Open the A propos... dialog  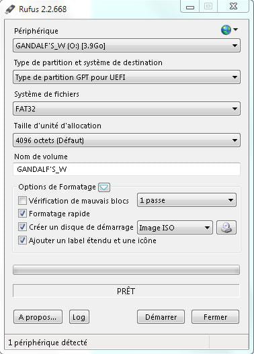point(38,317)
